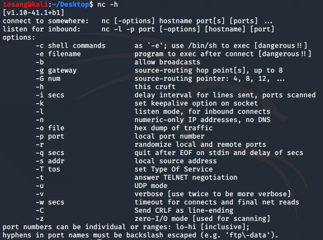Click the 'hex dump of traffic' description
Screen dimensions: 323x240
[x=174, y=128]
